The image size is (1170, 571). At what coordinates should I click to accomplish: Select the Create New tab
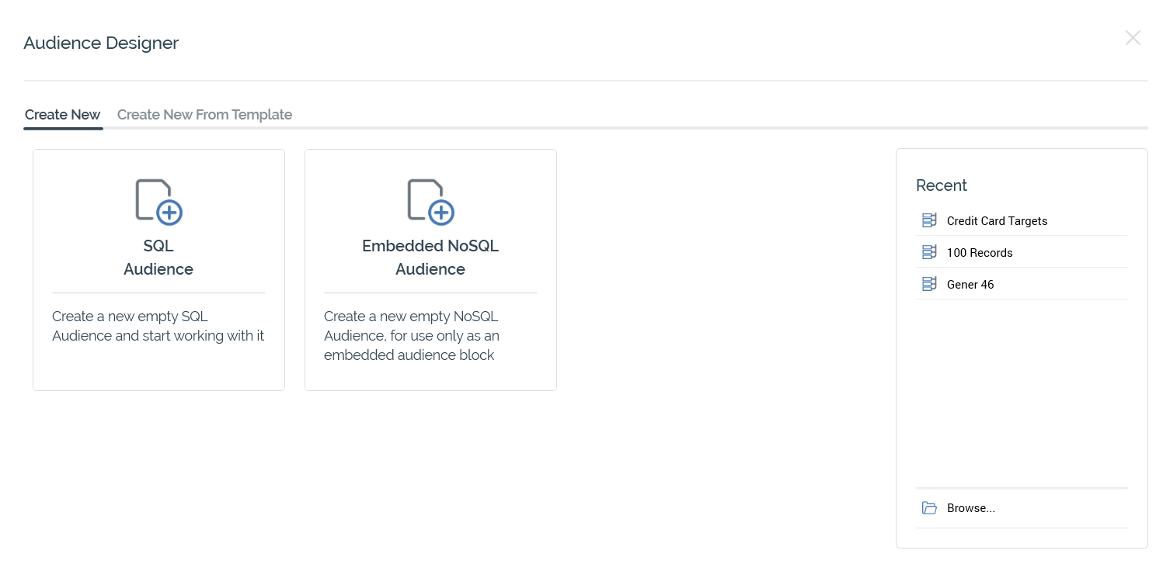[x=63, y=115]
